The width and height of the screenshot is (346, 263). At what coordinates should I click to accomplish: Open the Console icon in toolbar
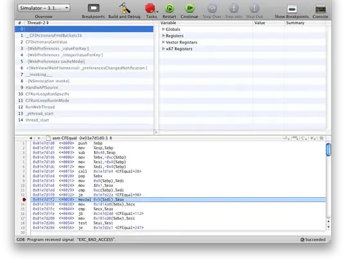(x=320, y=9)
